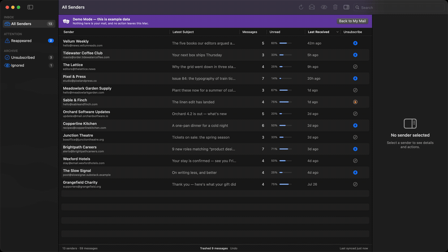The width and height of the screenshot is (448, 252).
Task: Click the Last Received sort chevron
Action: point(337,32)
